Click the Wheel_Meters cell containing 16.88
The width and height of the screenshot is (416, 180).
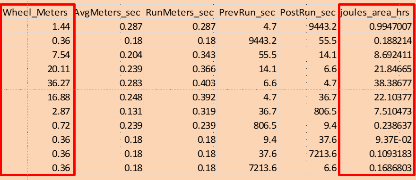tap(38, 97)
